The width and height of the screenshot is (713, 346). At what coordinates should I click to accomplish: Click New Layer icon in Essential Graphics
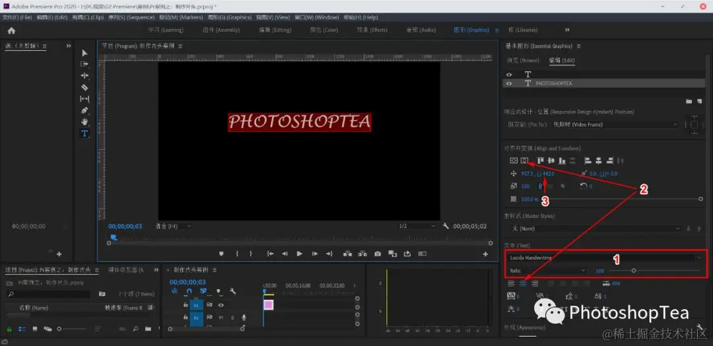tap(700, 101)
